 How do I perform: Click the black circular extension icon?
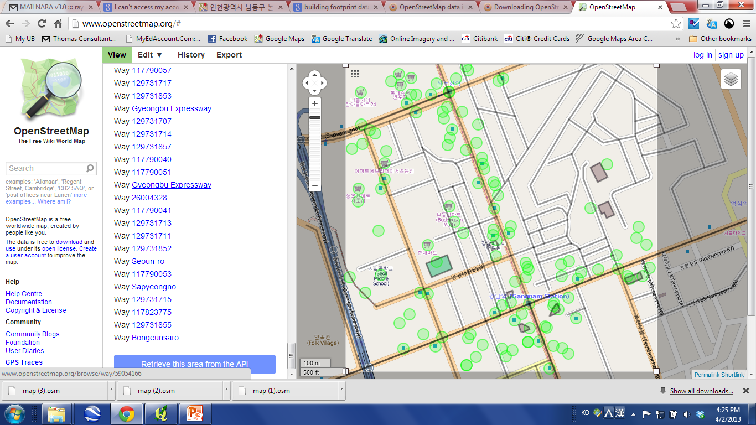(x=729, y=24)
